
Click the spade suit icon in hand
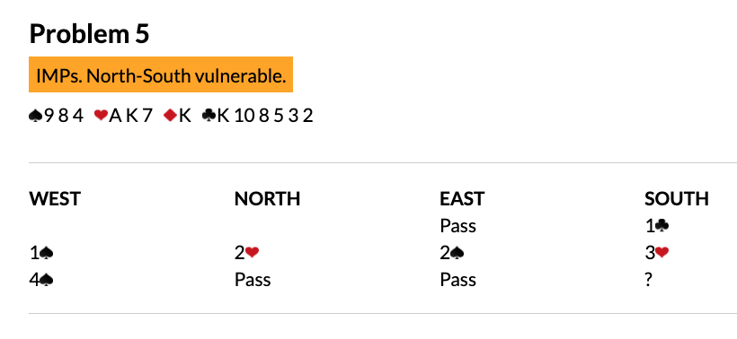pos(36,115)
